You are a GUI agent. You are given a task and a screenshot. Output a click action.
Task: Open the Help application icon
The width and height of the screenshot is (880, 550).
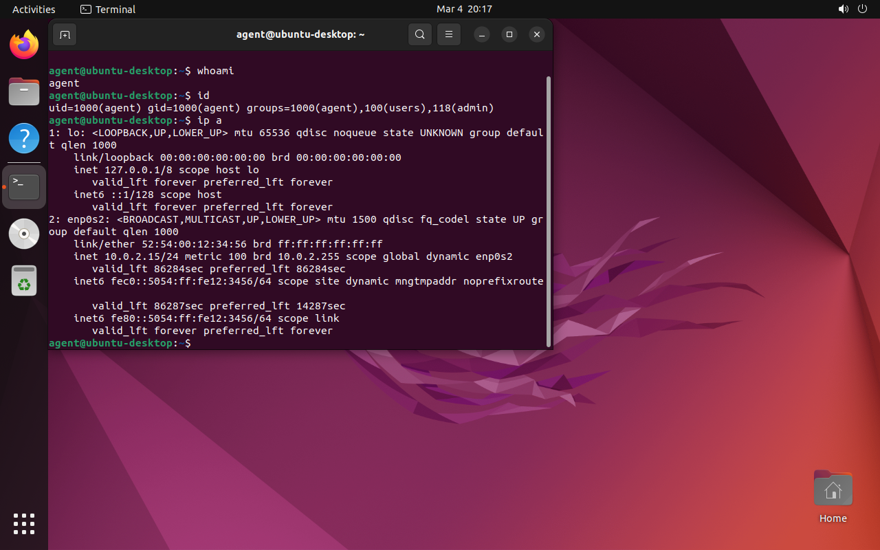(24, 138)
